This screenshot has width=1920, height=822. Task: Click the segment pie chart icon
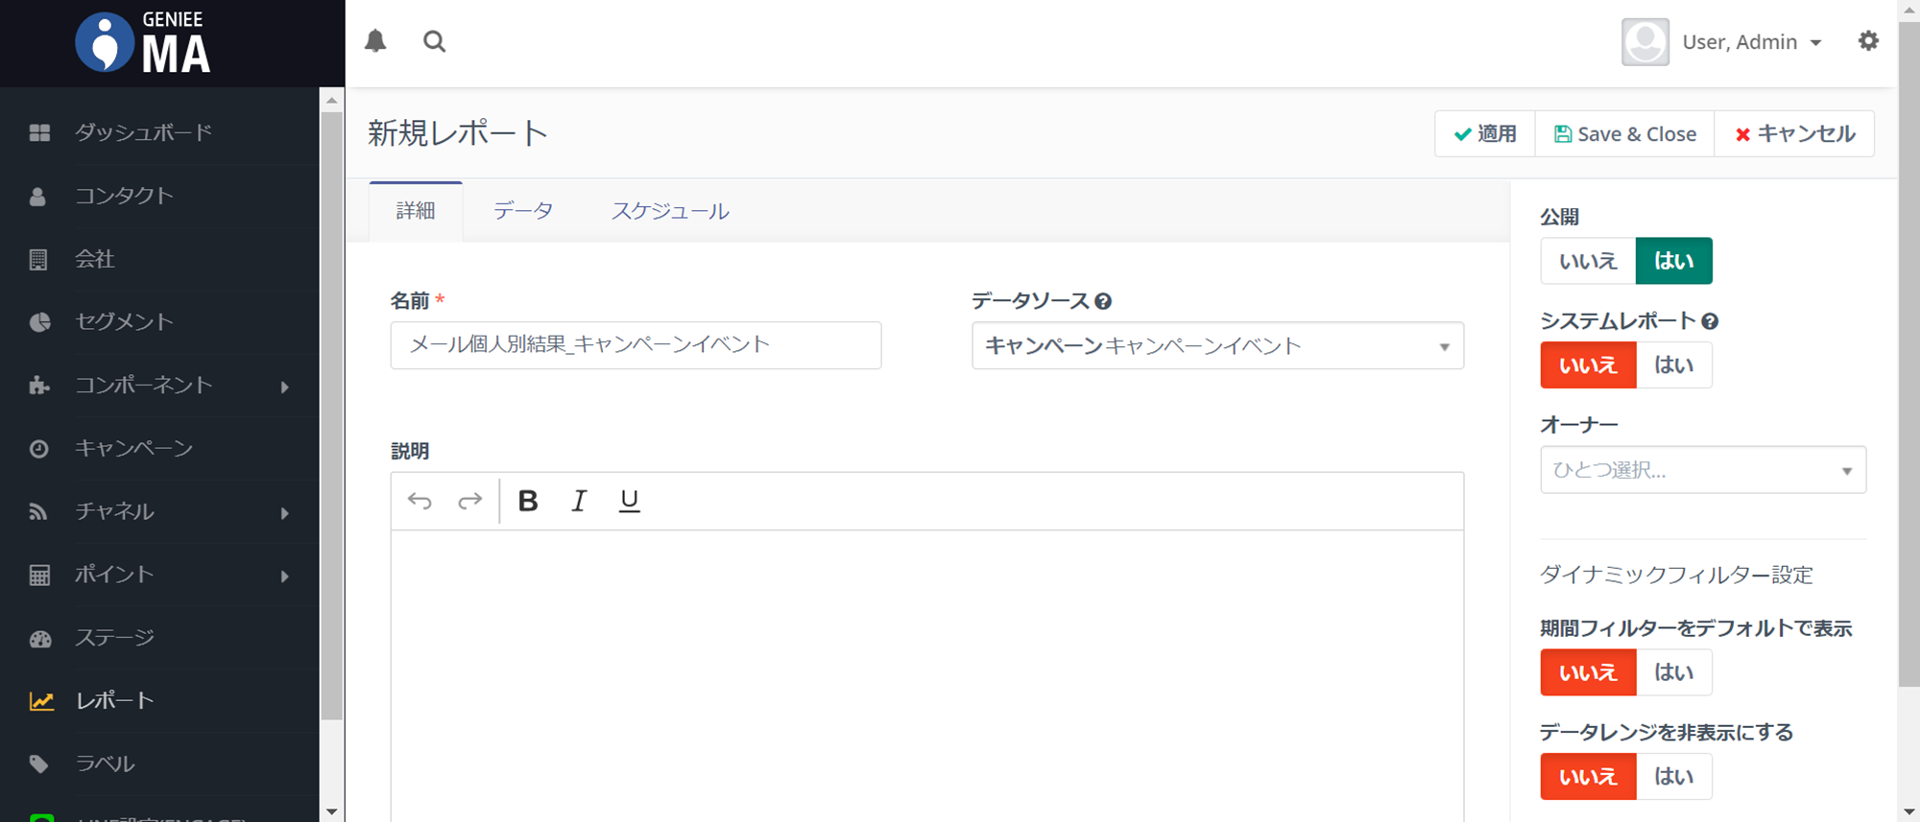(x=39, y=322)
